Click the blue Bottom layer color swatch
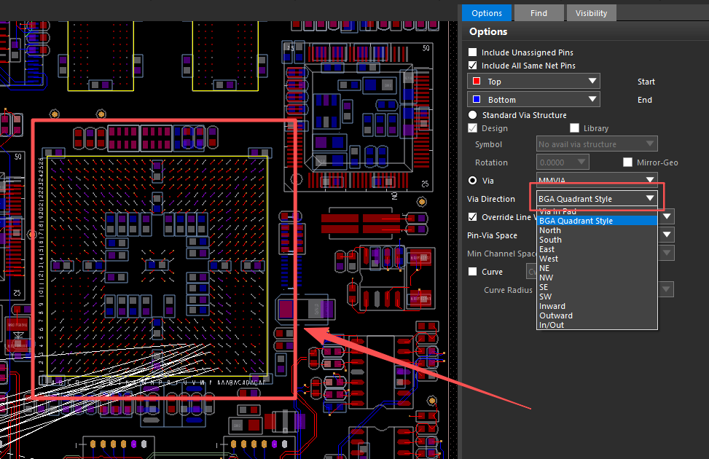The image size is (709, 459). pyautogui.click(x=477, y=100)
